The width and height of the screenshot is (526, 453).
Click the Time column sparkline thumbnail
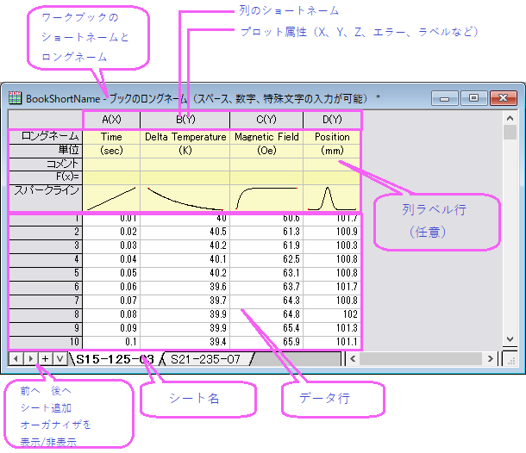[x=111, y=198]
